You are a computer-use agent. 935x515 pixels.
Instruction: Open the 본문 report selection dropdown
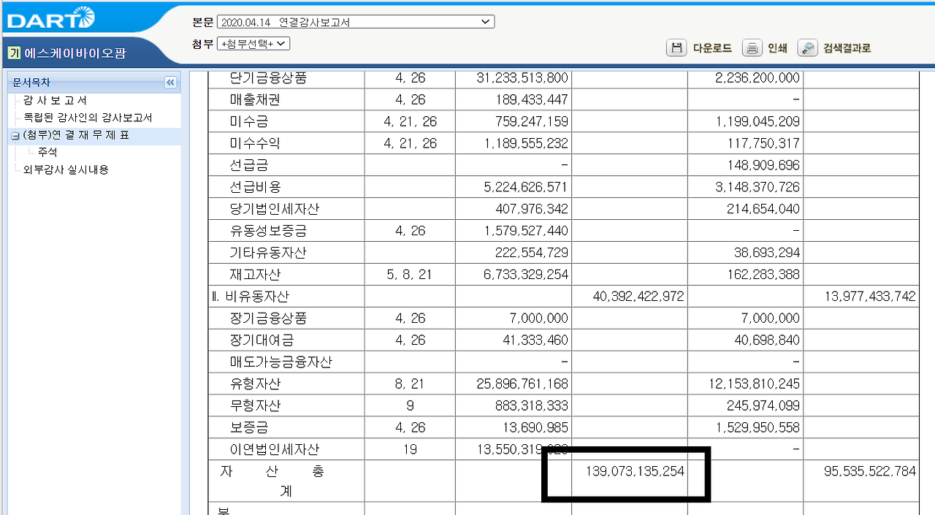coord(484,21)
